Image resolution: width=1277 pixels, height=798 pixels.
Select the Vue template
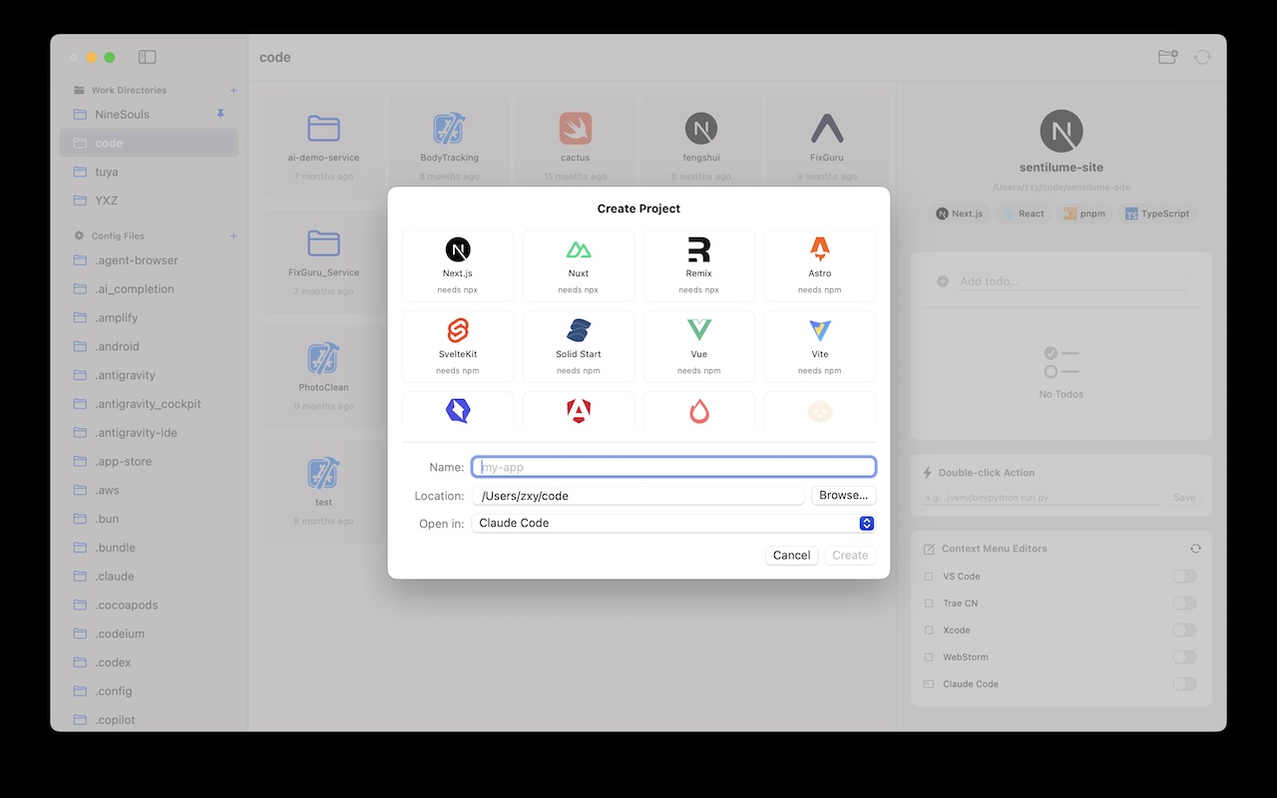click(x=699, y=346)
